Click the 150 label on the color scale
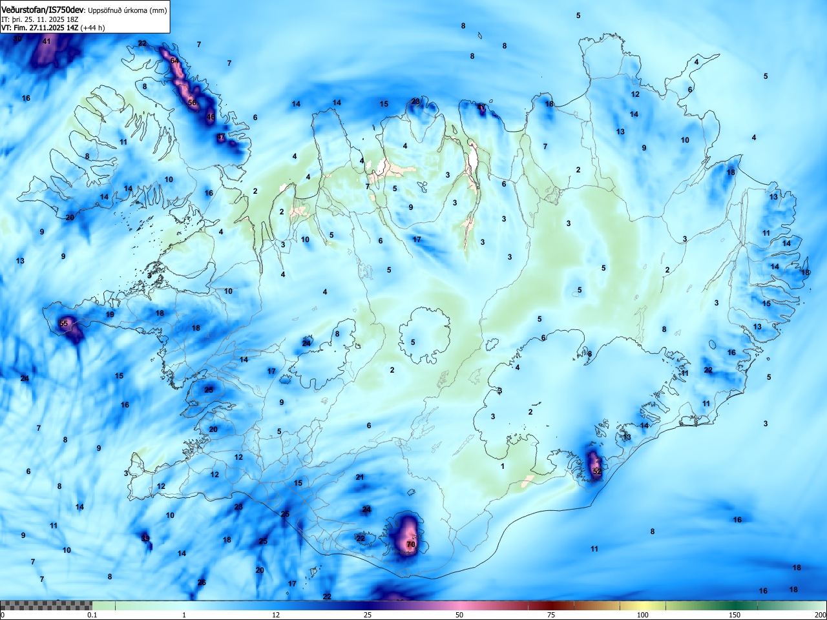 pos(735,615)
